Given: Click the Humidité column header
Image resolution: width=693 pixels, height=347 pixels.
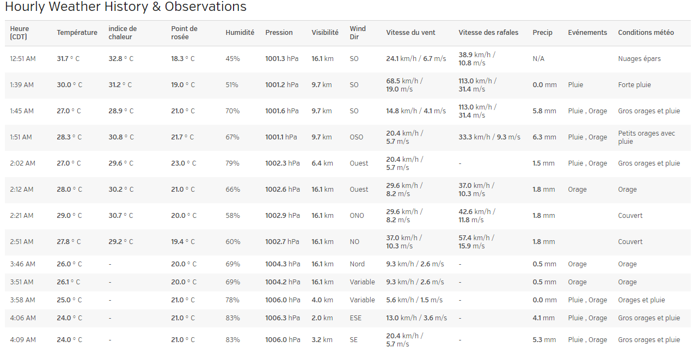Looking at the screenshot, I should click(240, 33).
